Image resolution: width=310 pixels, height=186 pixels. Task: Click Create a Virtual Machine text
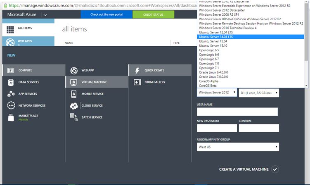[244, 169]
